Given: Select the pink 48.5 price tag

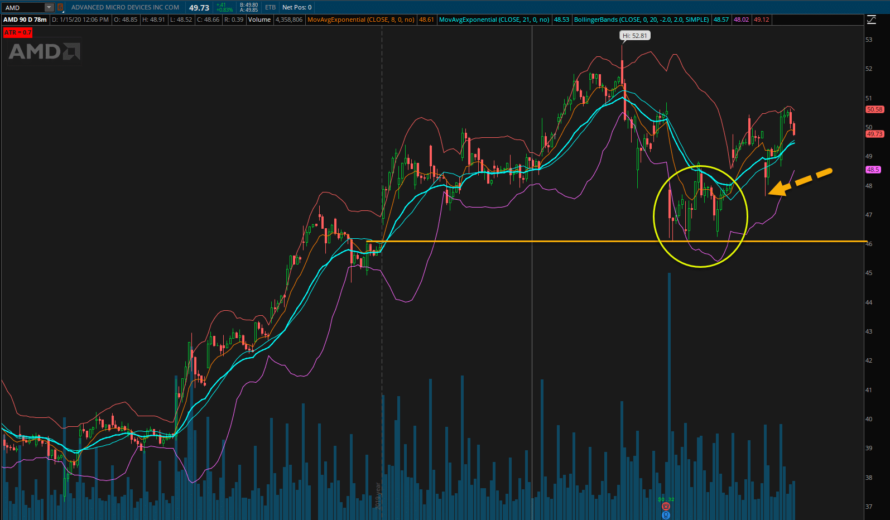Looking at the screenshot, I should (x=873, y=170).
